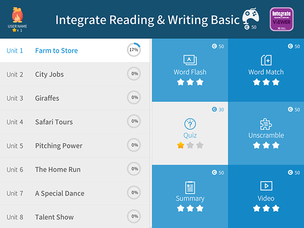The height and width of the screenshot is (228, 304).
Task: Open the Summary document icon
Action: click(190, 187)
